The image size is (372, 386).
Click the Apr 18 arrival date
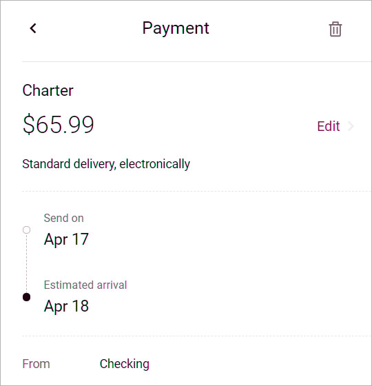[66, 306]
